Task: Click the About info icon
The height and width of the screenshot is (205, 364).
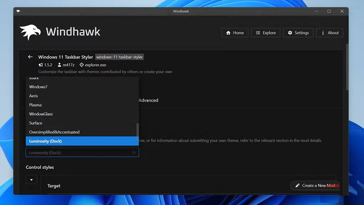Action: pos(323,32)
